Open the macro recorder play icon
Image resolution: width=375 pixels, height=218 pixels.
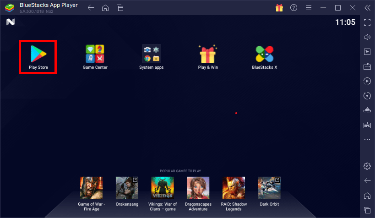[367, 81]
